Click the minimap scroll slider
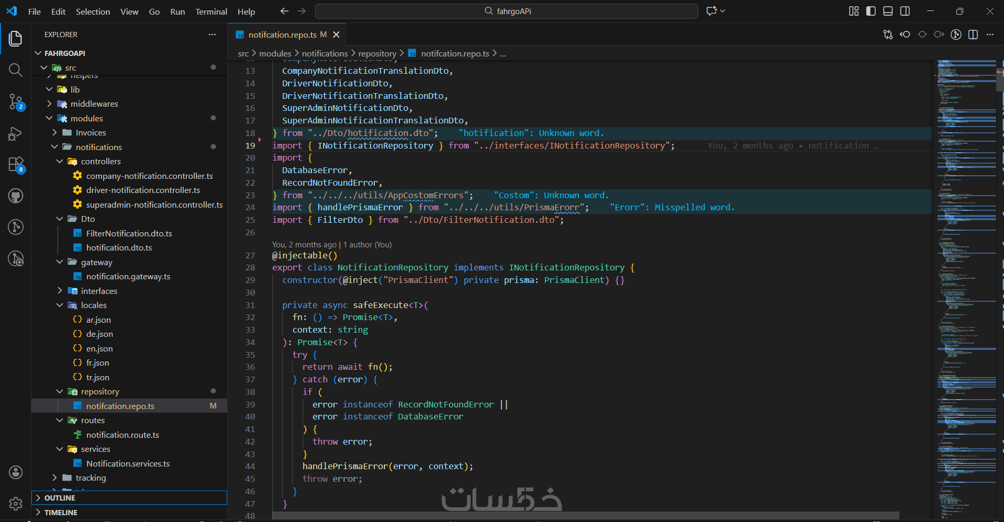Viewport: 1004px width, 522px height. point(999,78)
